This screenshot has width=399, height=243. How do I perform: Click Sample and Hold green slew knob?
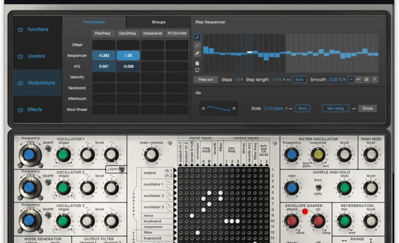tap(344, 188)
